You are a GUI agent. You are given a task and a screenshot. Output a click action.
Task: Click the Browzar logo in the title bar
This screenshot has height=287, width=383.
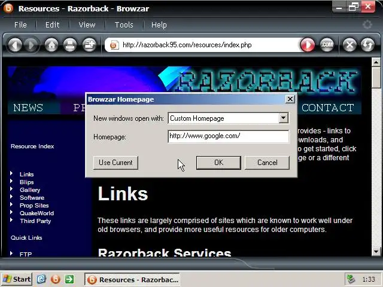[x=8, y=8]
